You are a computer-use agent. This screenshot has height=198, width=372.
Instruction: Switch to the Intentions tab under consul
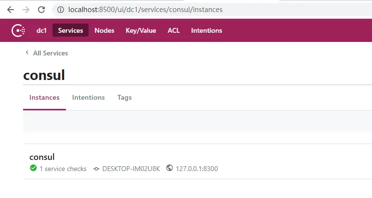coord(89,97)
